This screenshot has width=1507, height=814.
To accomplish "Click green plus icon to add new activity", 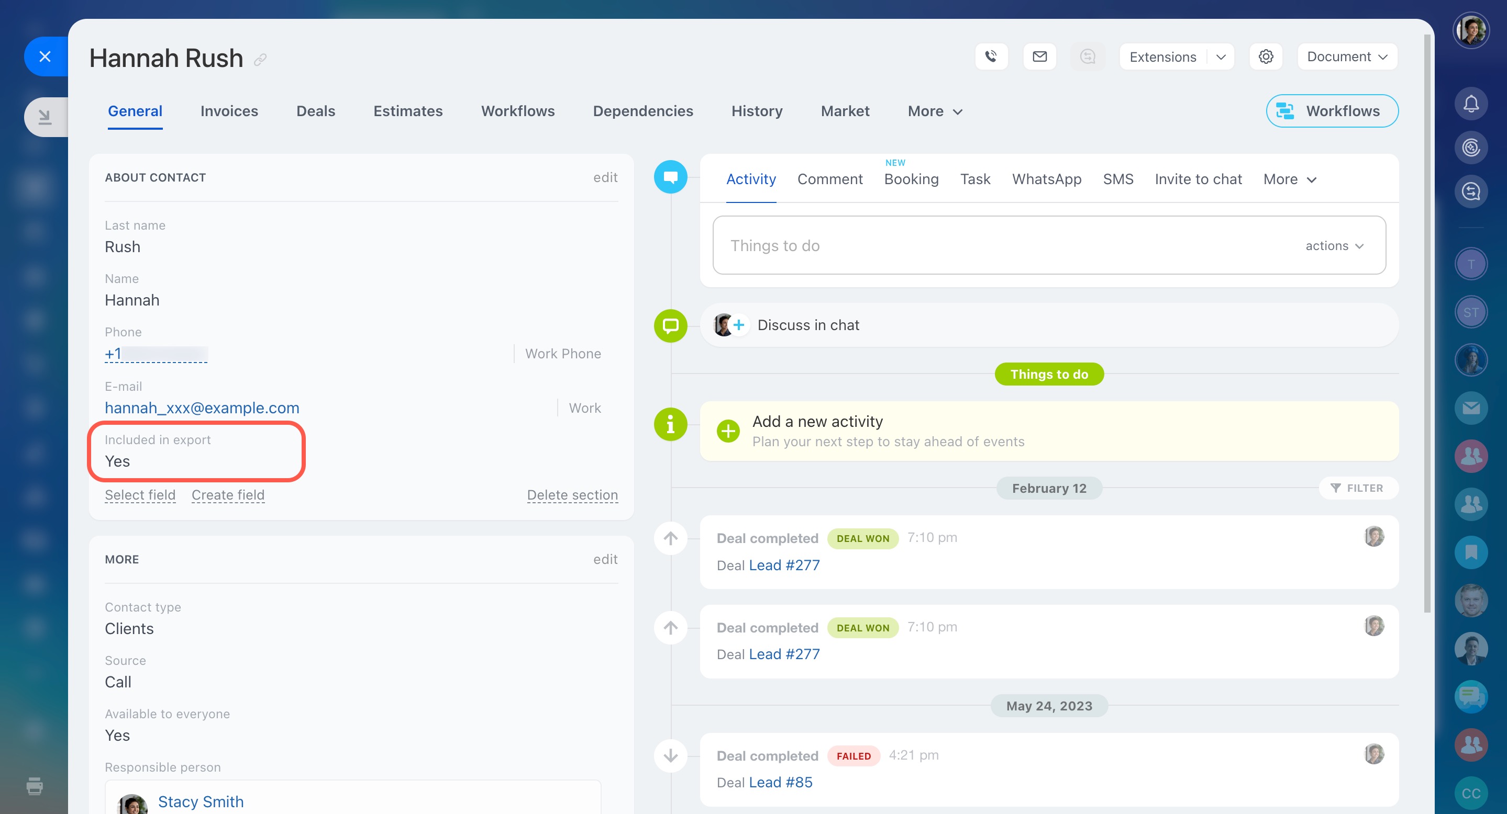I will pyautogui.click(x=728, y=431).
